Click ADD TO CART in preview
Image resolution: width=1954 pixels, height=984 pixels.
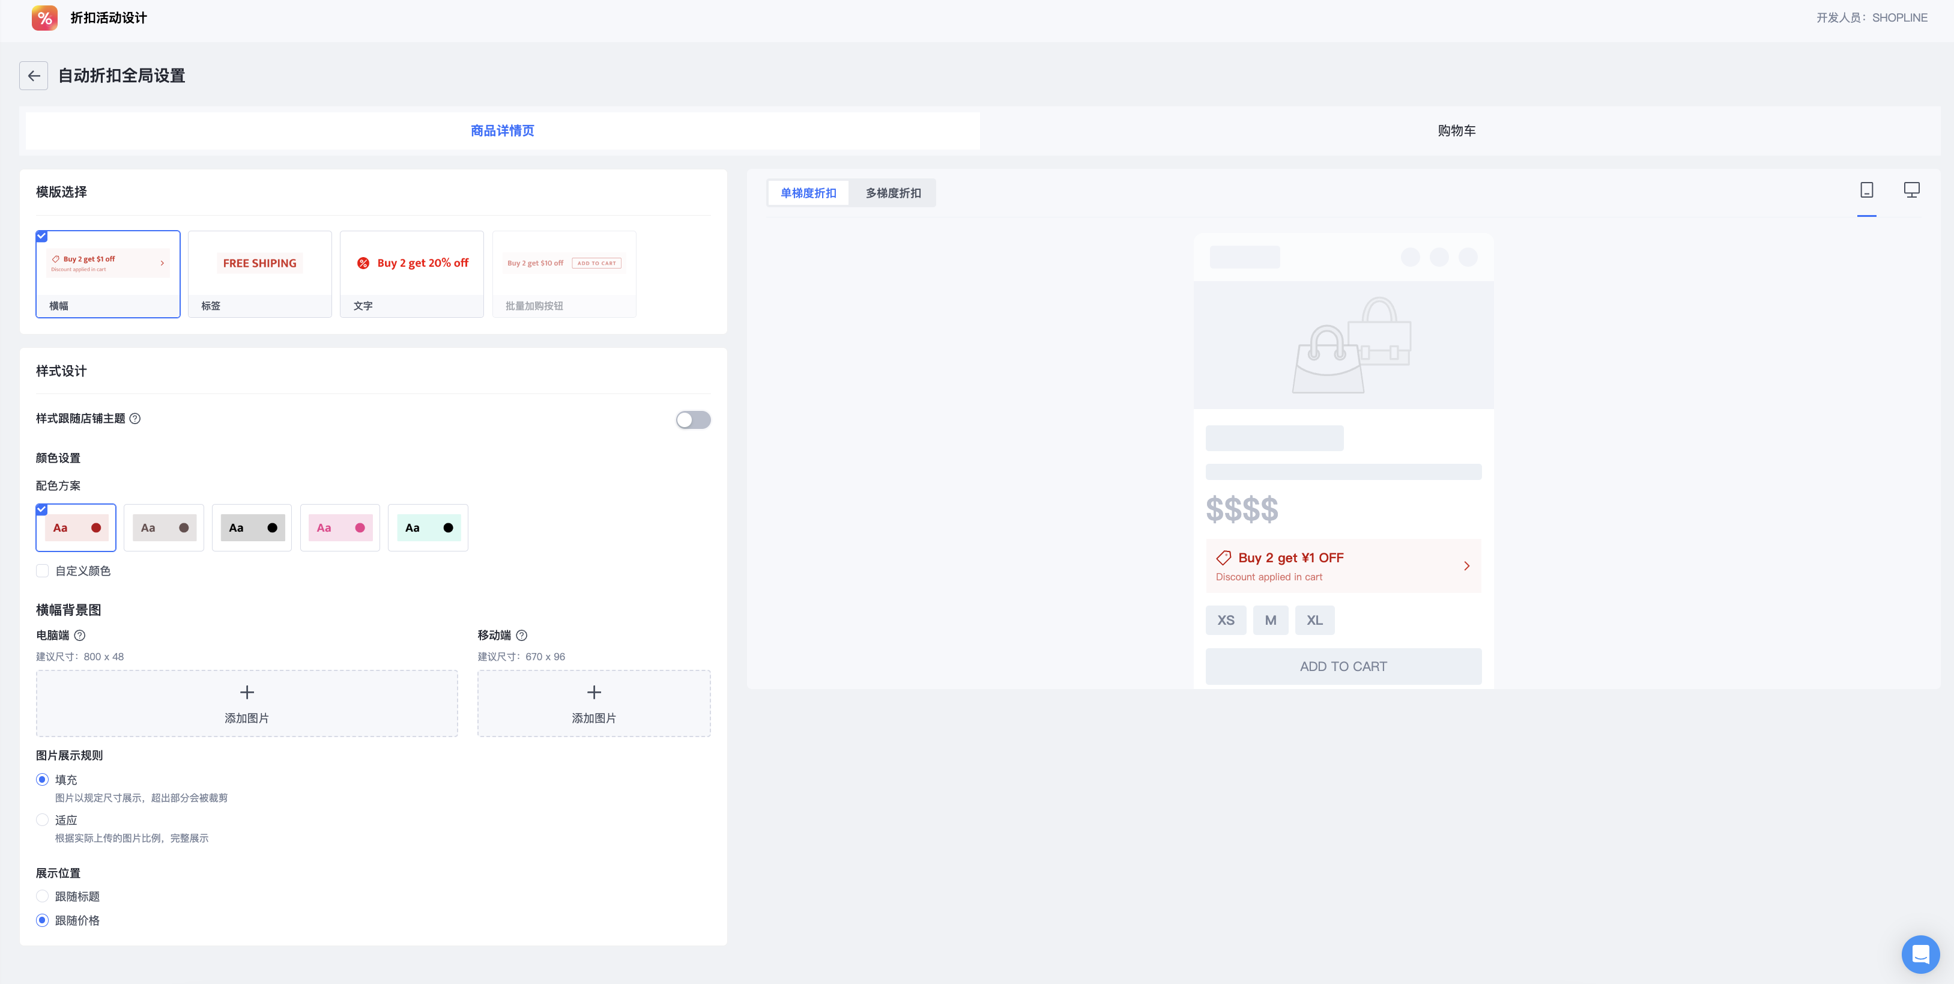(1343, 667)
